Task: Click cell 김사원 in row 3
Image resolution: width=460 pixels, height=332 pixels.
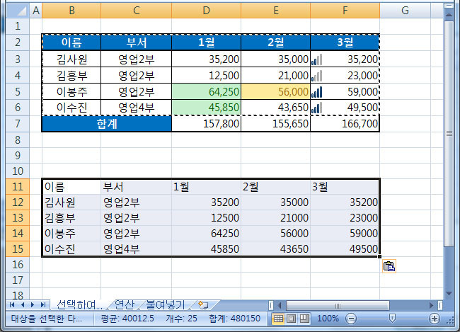Action: pyautogui.click(x=71, y=59)
